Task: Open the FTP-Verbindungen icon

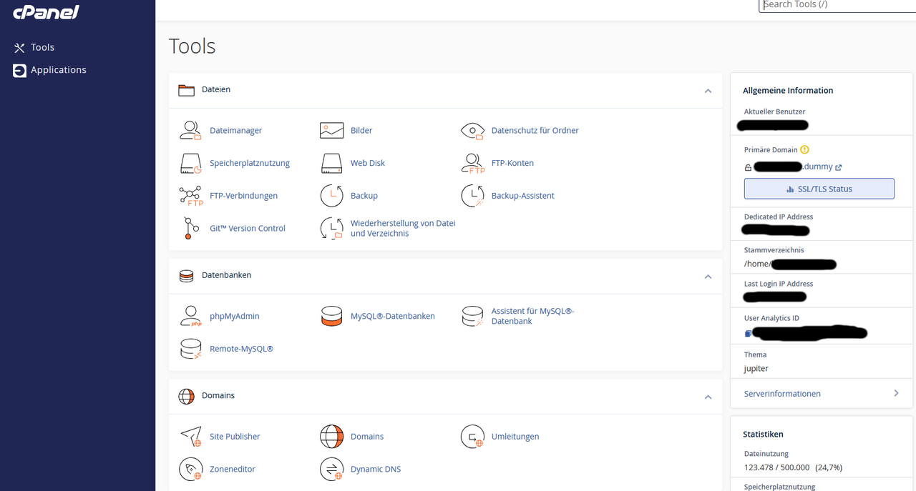Action: (x=190, y=196)
